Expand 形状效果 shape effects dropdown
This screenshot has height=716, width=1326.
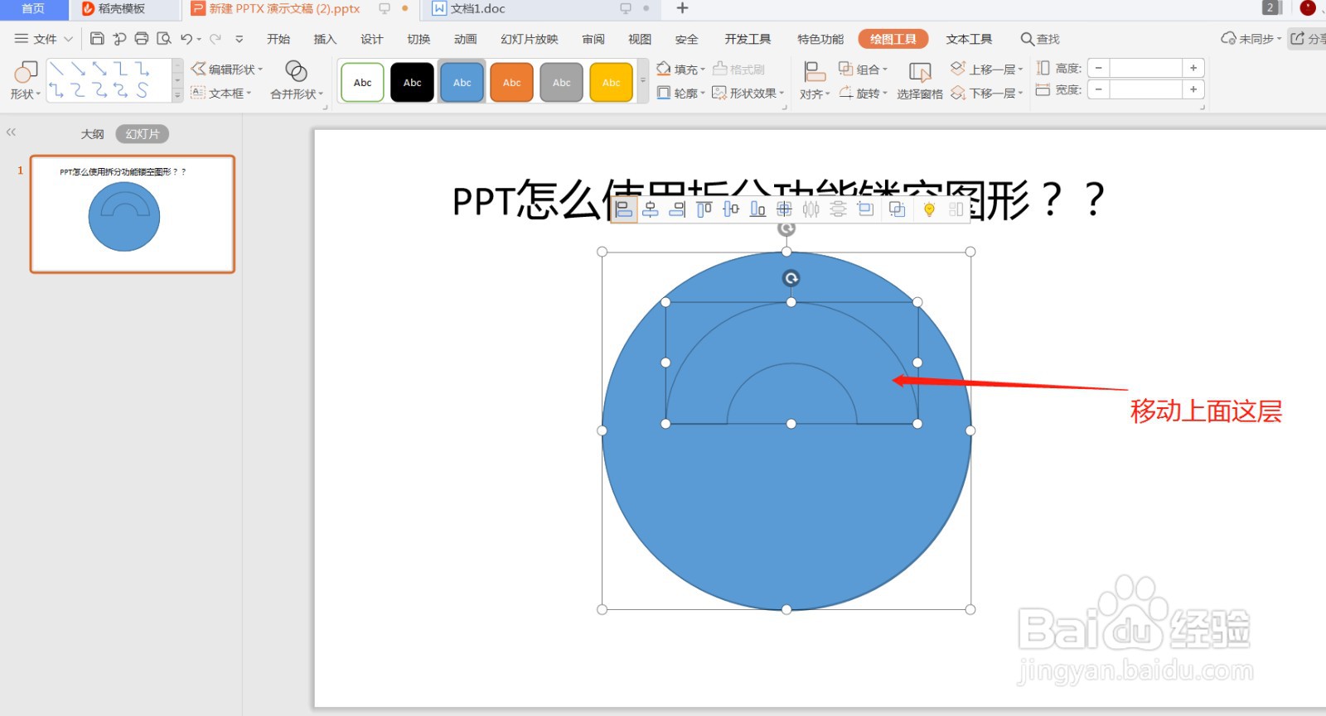pyautogui.click(x=782, y=94)
